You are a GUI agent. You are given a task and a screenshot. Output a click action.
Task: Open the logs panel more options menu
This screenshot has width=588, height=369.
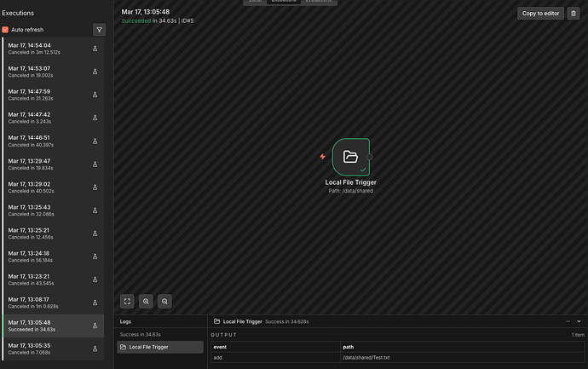coord(568,321)
